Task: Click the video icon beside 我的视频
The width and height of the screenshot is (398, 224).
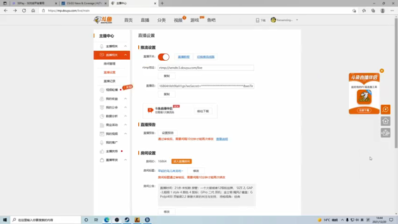Action: (x=102, y=133)
